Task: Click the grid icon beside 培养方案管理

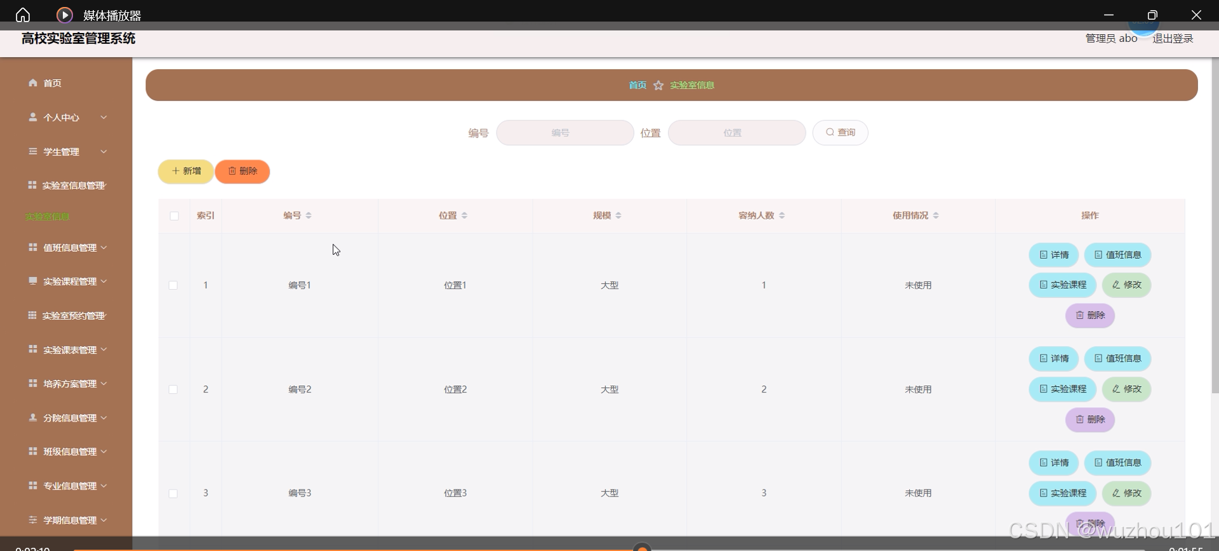Action: pyautogui.click(x=33, y=383)
